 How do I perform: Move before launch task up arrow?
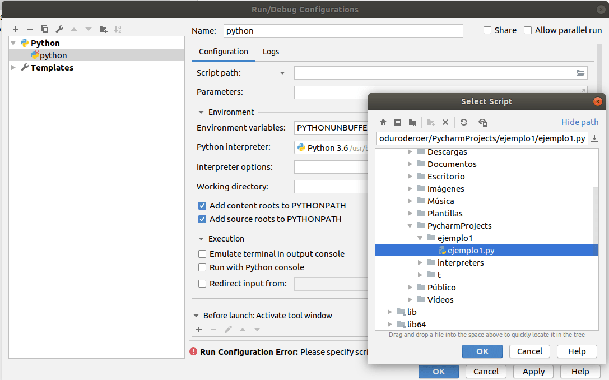[243, 330]
